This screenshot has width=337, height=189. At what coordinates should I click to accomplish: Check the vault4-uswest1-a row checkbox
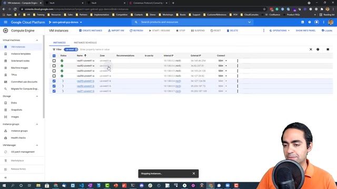[x=54, y=76]
